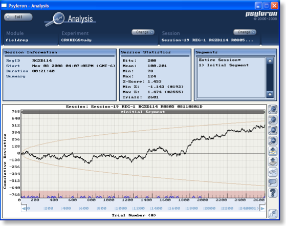The image size is (286, 226).
Task: Click the Change button for Session
Action: pyautogui.click(x=245, y=32)
